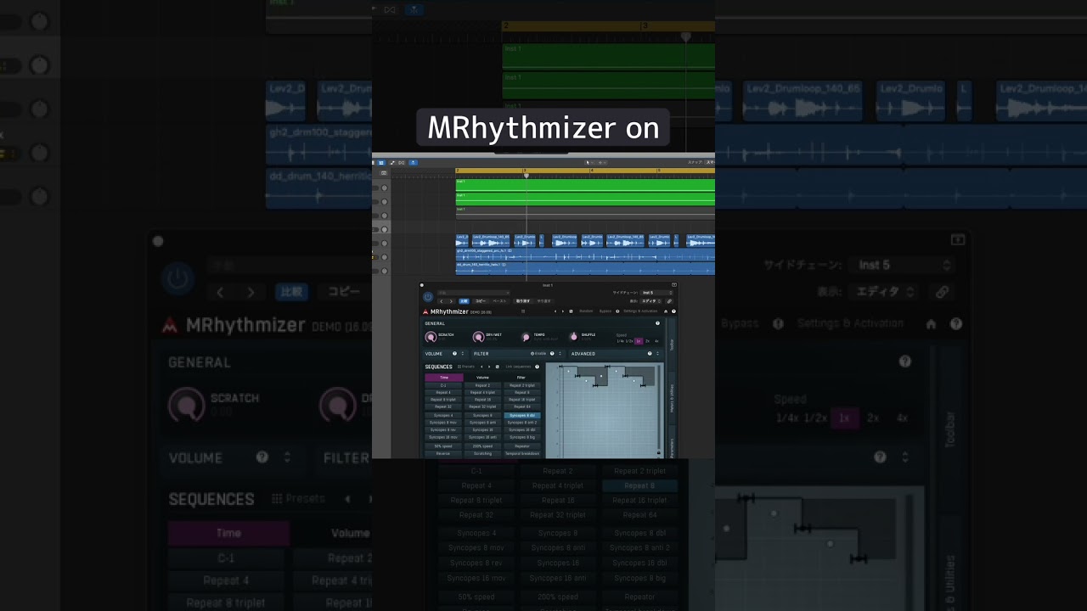Select 2x speed

pyautogui.click(x=647, y=341)
